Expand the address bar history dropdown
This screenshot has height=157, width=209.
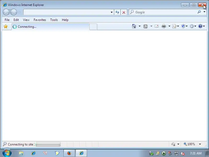point(112,12)
